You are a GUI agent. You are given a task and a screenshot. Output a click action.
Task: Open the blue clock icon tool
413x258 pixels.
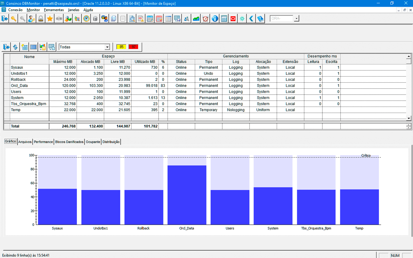pos(86,19)
